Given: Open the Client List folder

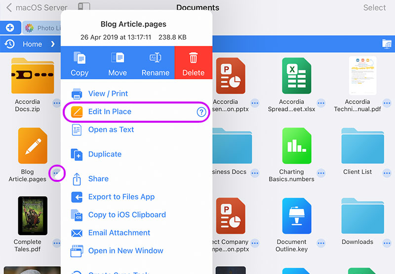Looking at the screenshot, I should pos(362,145).
